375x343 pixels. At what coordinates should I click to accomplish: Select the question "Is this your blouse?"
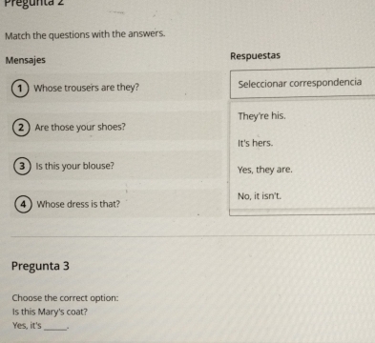pos(74,166)
